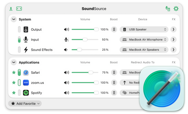The height and width of the screenshot is (114, 188).
Task: Open the Add Favorite dropdown
Action: pos(25,103)
